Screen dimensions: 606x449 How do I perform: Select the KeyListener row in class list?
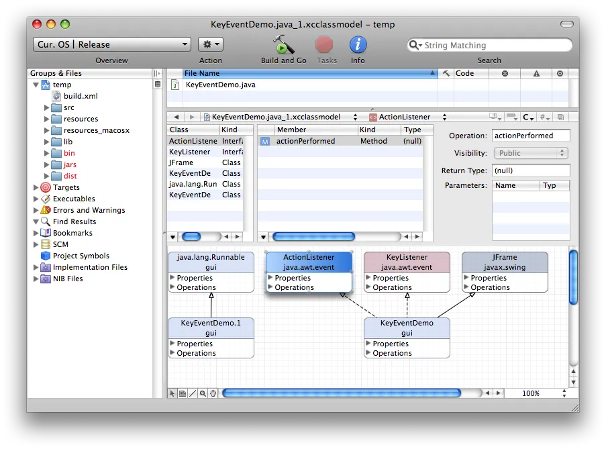pyautogui.click(x=205, y=152)
